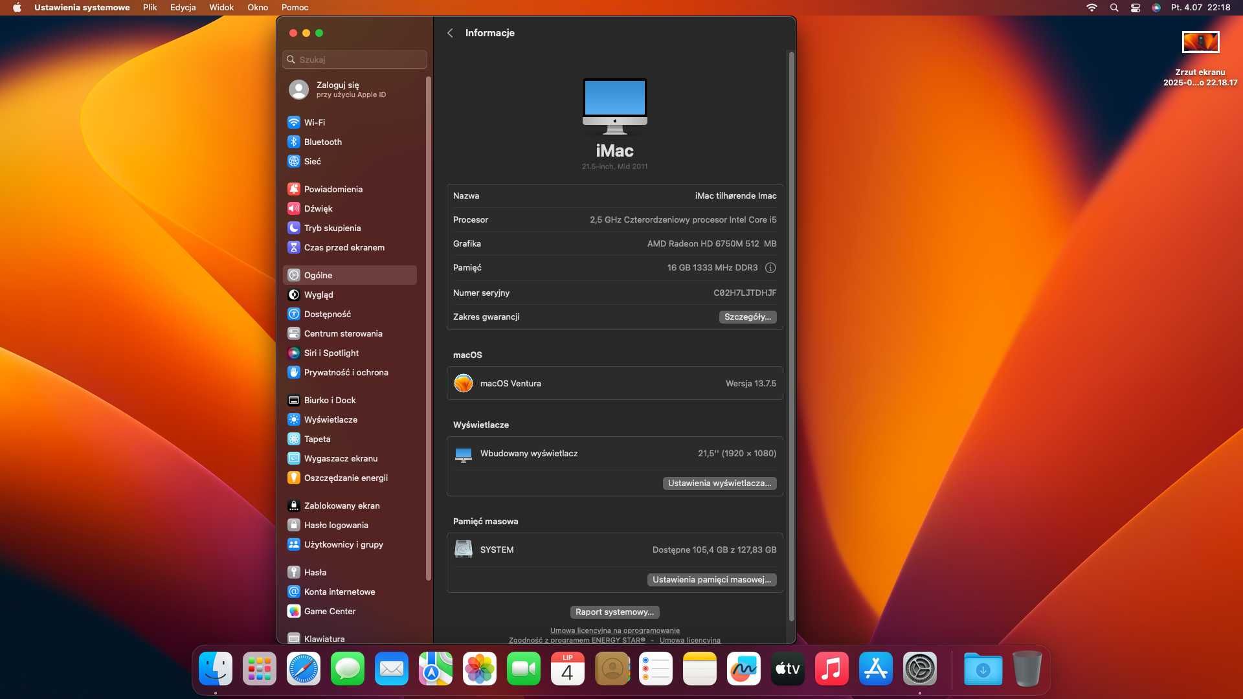1243x699 pixels.
Task: Select Tapeta wallpaper settings
Action: [350, 439]
